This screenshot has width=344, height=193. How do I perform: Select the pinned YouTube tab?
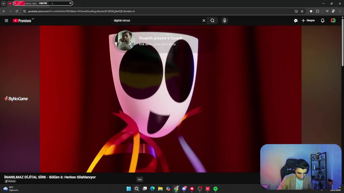click(10, 3)
